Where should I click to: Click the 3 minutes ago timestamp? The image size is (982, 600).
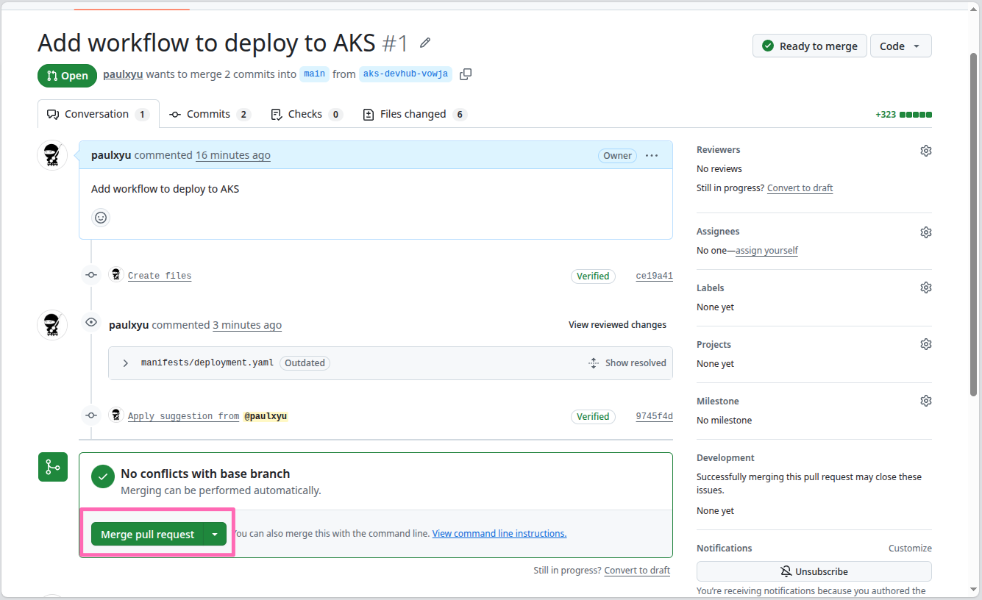247,324
